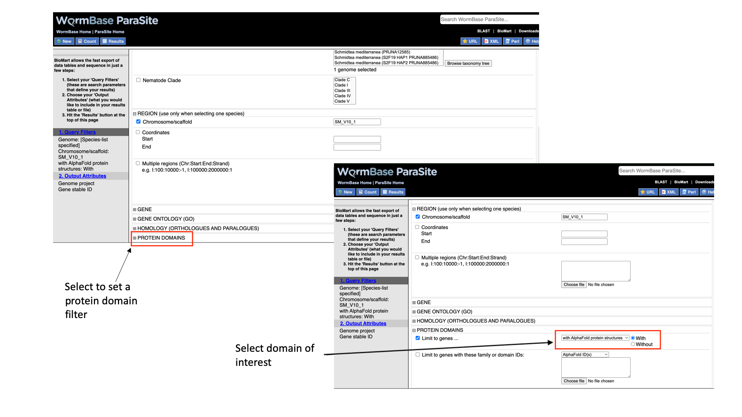Click WormBase ParaSite logo in lower-right window

pyautogui.click(x=387, y=172)
